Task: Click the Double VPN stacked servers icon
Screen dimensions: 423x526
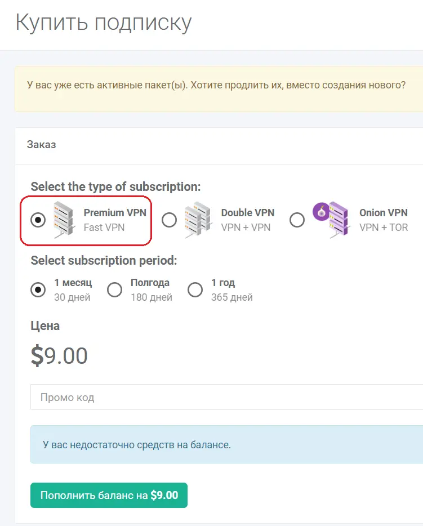Action: [x=198, y=220]
